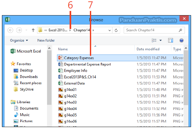Sort by Type column header
192x128 pixels.
(x=177, y=49)
